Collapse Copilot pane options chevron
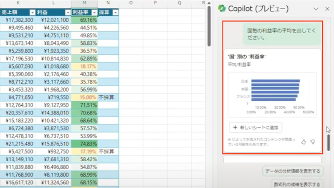 316,9
